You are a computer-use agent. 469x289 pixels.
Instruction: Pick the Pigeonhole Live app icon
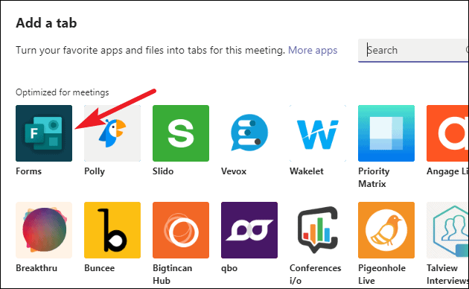(386, 230)
